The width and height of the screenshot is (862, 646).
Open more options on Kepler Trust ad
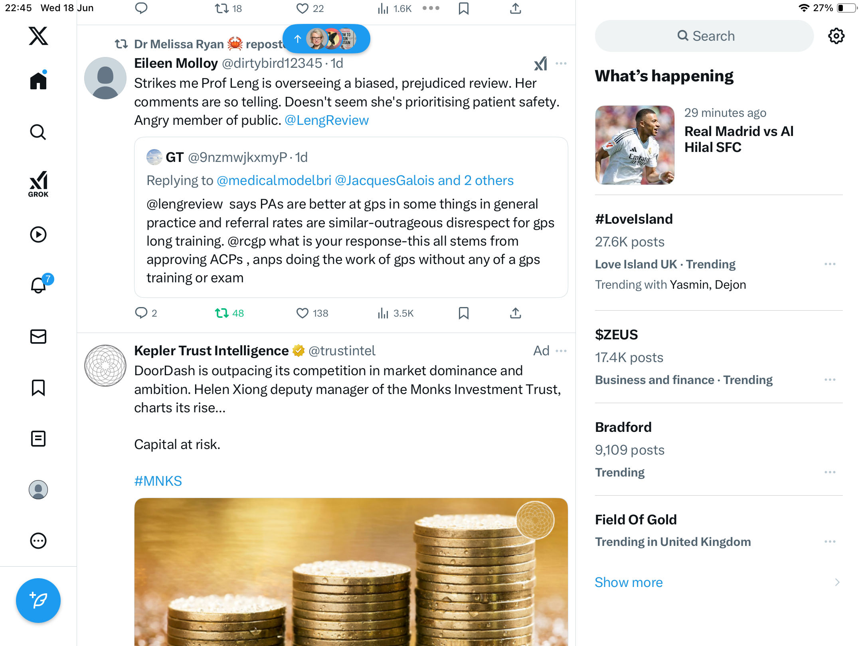point(561,351)
